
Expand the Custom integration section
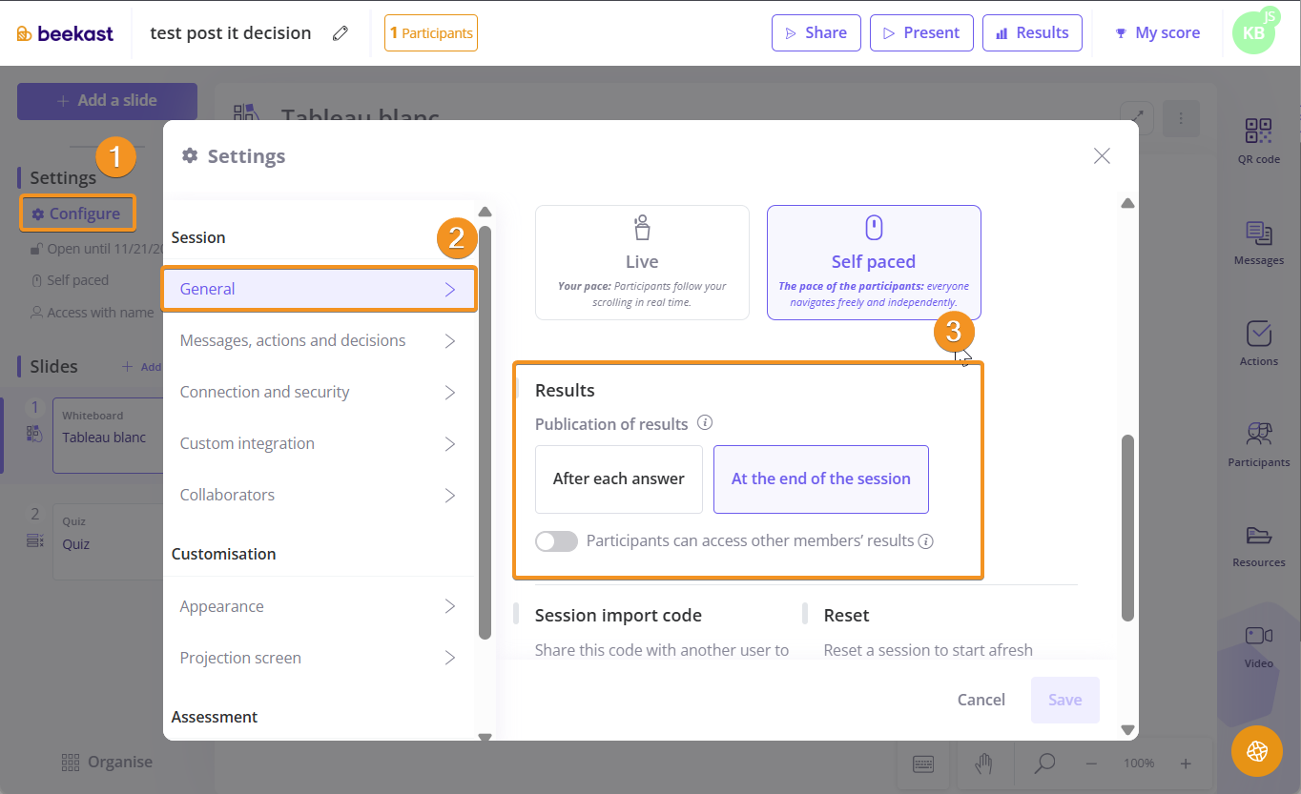(318, 443)
